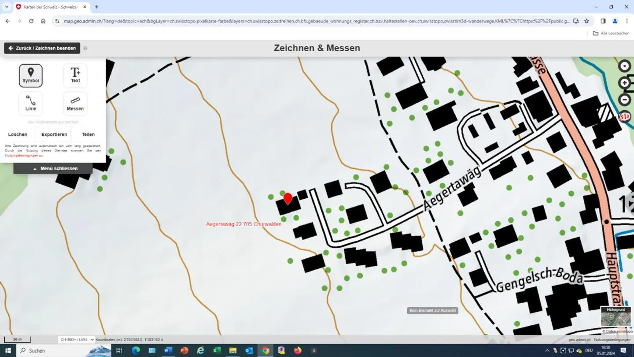Click the red marker pin on map
The width and height of the screenshot is (634, 357).
[x=288, y=198]
